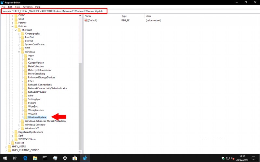Expand the IPSec key
This screenshot has width=260, height=162.
coord(22,81)
